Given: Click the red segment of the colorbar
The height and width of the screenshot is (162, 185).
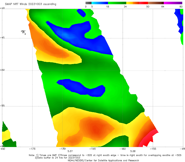Looking at the screenshot, I should [x=143, y=3].
